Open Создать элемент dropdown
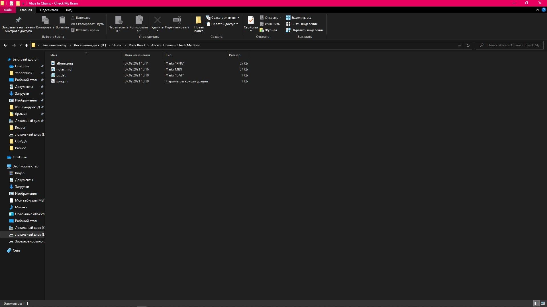Screen dimensions: 547x307 (223, 18)
